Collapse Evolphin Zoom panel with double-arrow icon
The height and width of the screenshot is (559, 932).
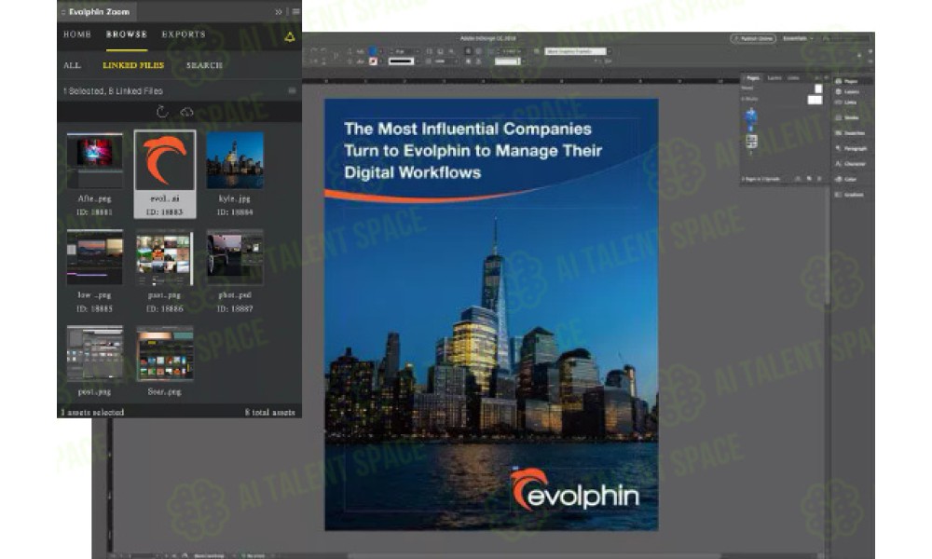[x=278, y=11]
